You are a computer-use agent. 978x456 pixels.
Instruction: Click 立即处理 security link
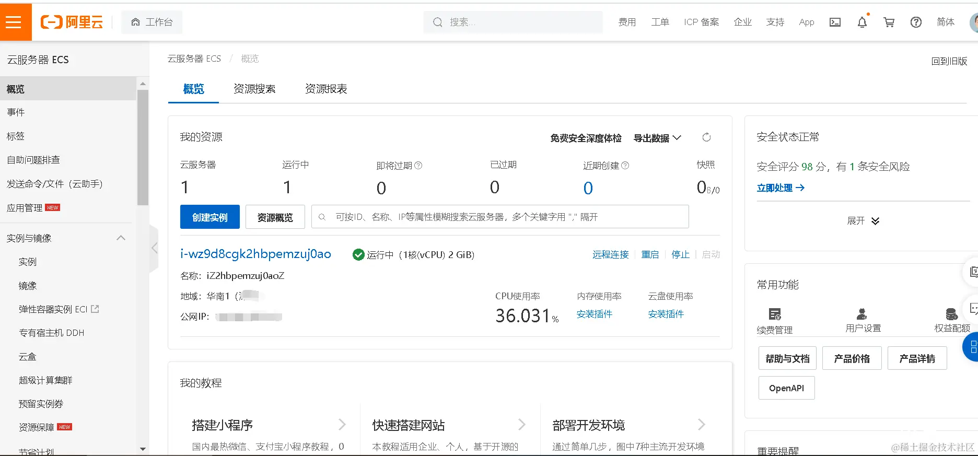(x=781, y=188)
